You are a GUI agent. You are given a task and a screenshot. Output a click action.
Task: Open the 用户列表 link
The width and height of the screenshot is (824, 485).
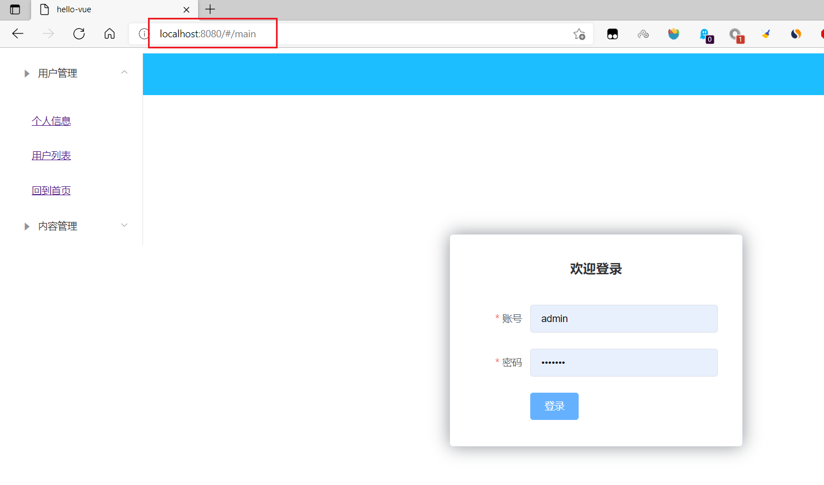[x=51, y=156]
